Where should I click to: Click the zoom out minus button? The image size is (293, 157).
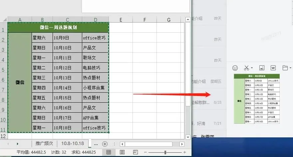(x=146, y=152)
